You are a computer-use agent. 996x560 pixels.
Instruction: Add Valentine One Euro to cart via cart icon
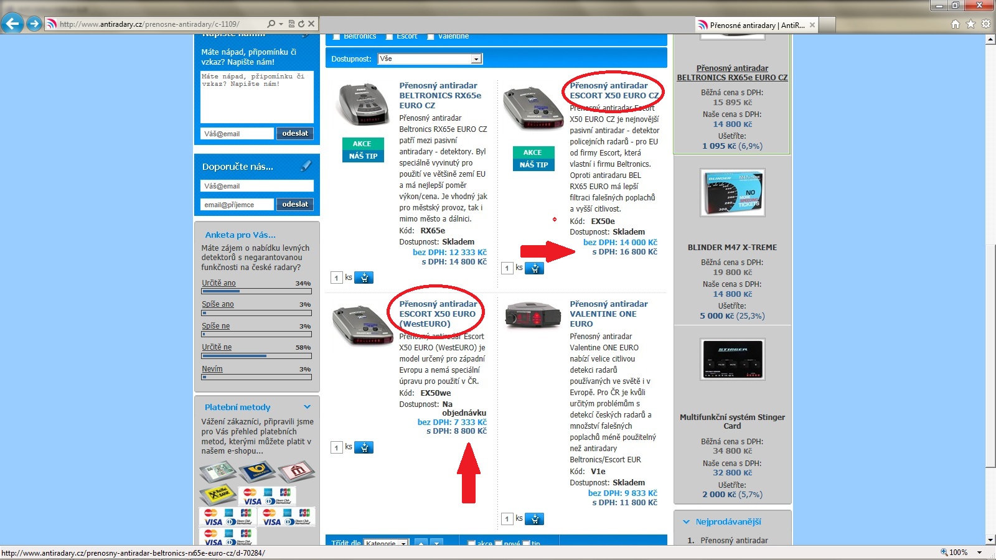click(534, 518)
